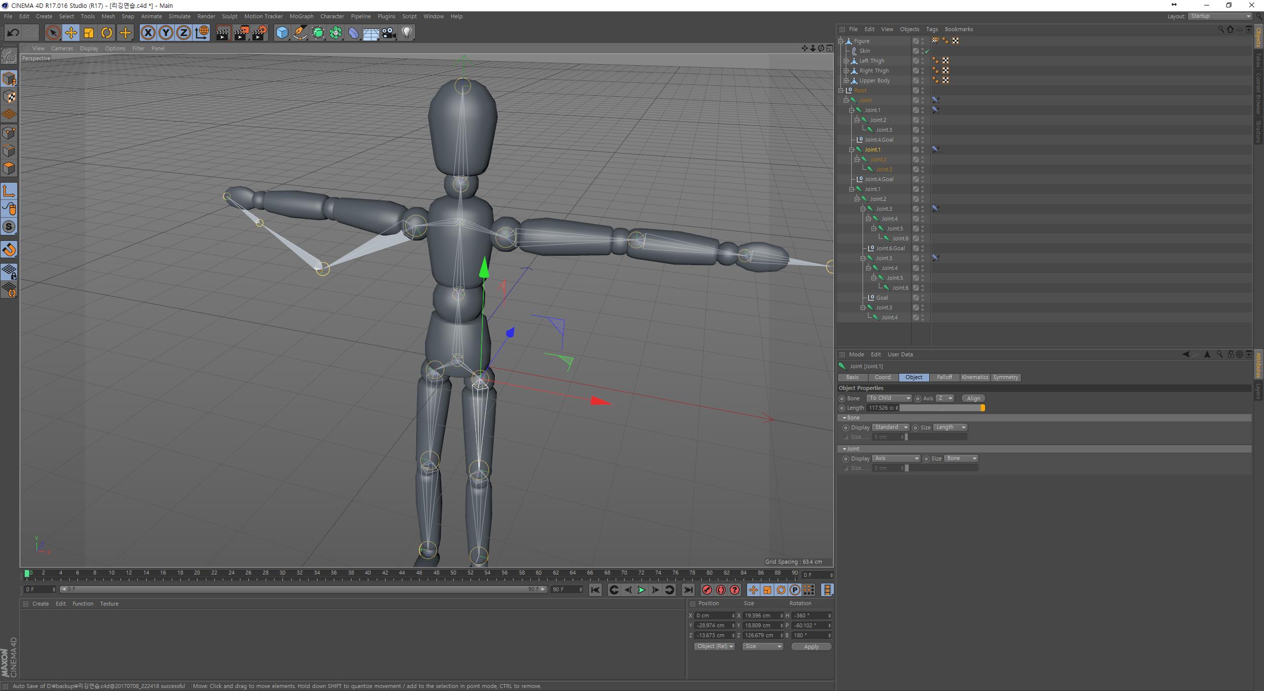Open Joint Display Axis dropdown
1264x691 pixels.
click(896, 459)
